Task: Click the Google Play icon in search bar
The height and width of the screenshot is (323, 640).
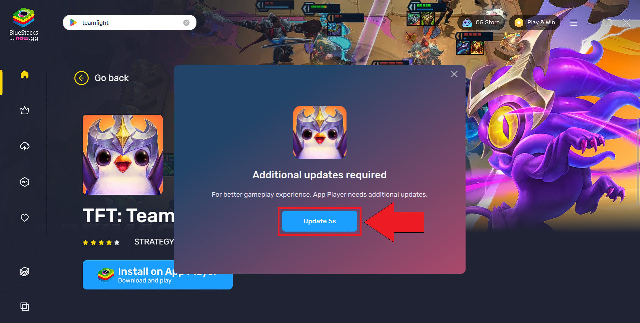Action: click(73, 23)
